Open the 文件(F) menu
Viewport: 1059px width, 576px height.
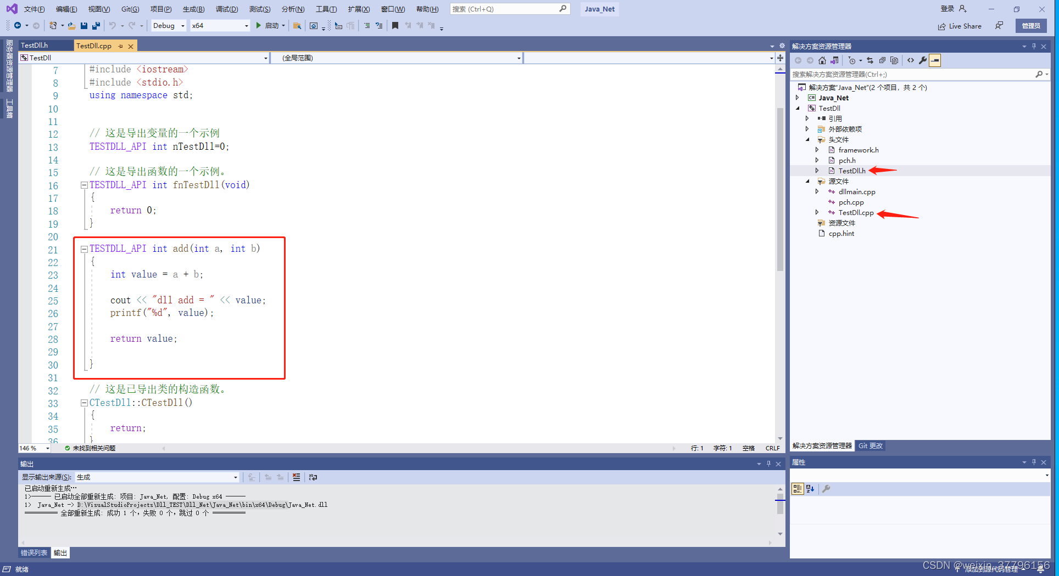pyautogui.click(x=35, y=9)
